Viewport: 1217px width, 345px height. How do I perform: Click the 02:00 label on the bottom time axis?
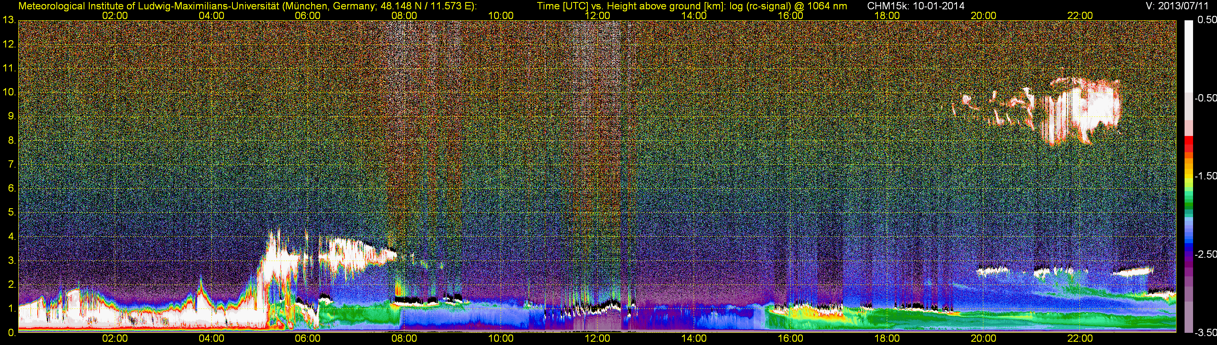115,339
